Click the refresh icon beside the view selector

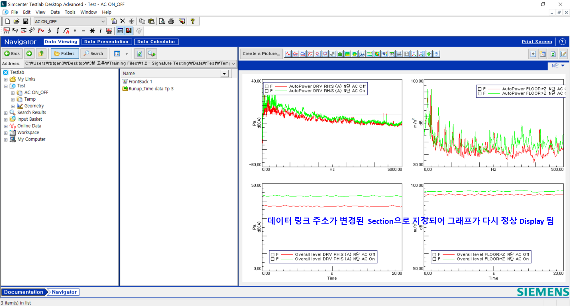pos(140,54)
